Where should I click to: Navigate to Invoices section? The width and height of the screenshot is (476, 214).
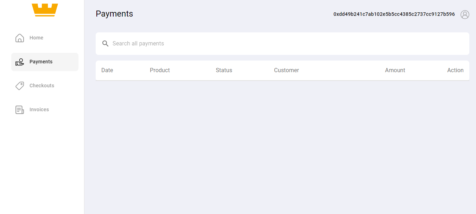pos(39,109)
